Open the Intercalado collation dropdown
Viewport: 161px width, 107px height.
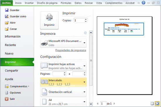coord(63,82)
